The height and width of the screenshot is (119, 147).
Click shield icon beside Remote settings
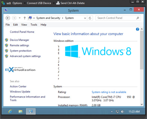coord(6,45)
